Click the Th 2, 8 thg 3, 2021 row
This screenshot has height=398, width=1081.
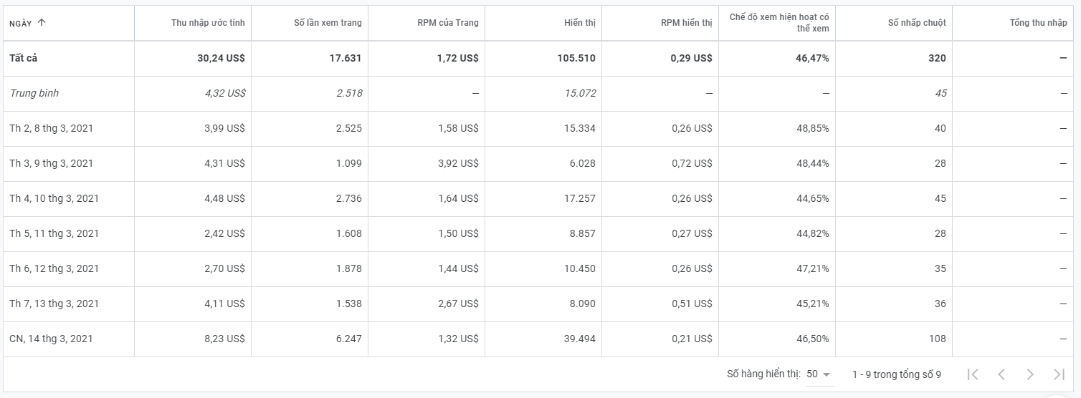[x=52, y=128]
